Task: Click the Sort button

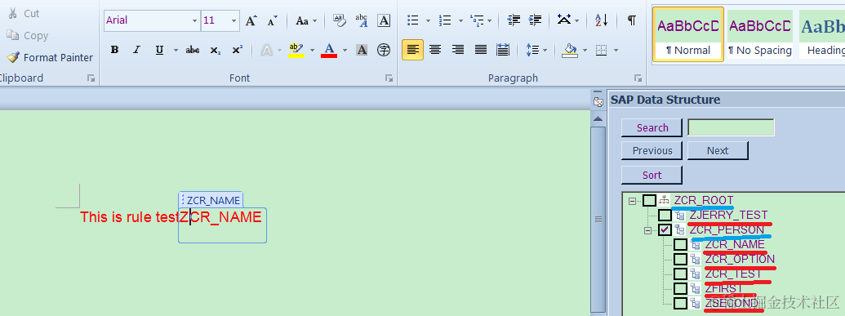Action: click(652, 175)
